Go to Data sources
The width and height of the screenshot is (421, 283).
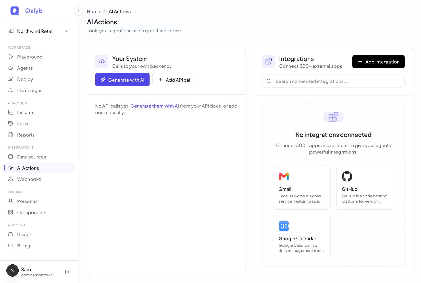(39, 157)
